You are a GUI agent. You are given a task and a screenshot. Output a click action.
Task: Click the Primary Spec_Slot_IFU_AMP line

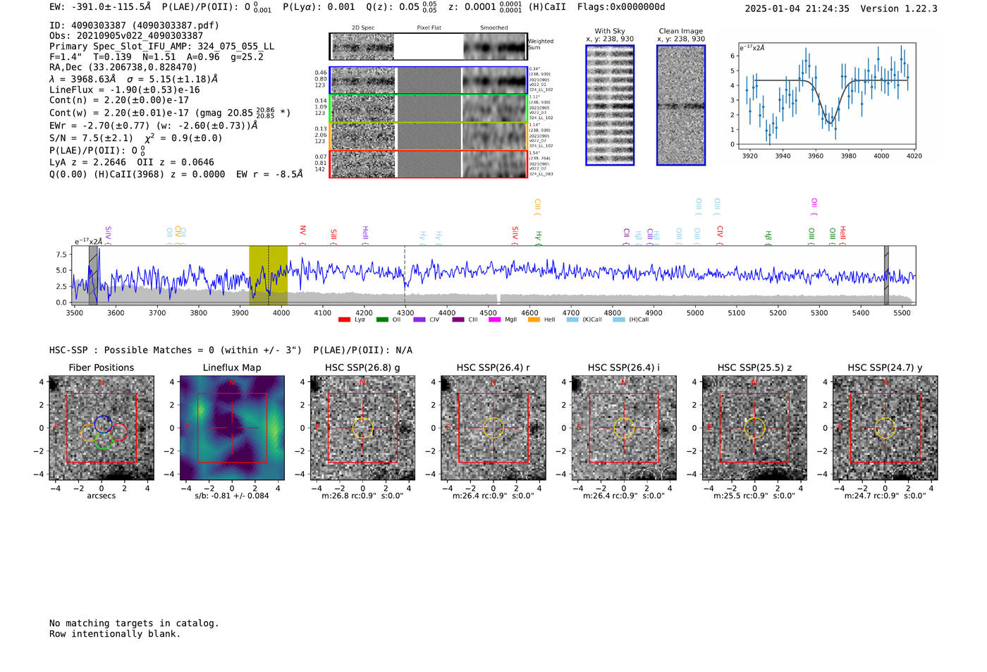161,47
